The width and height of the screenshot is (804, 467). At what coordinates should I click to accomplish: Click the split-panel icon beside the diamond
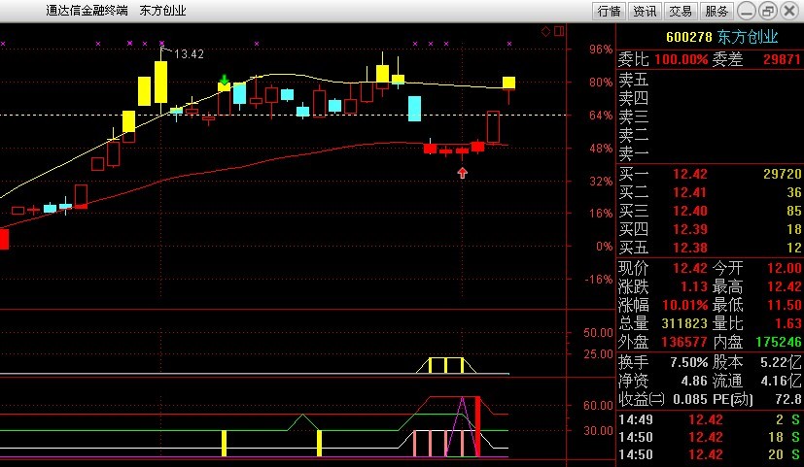559,32
